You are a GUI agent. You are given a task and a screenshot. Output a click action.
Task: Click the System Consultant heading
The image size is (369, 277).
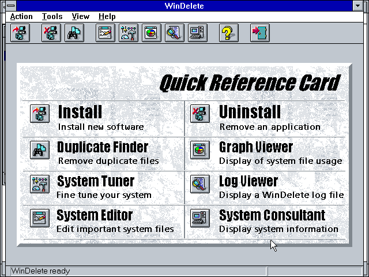(272, 215)
